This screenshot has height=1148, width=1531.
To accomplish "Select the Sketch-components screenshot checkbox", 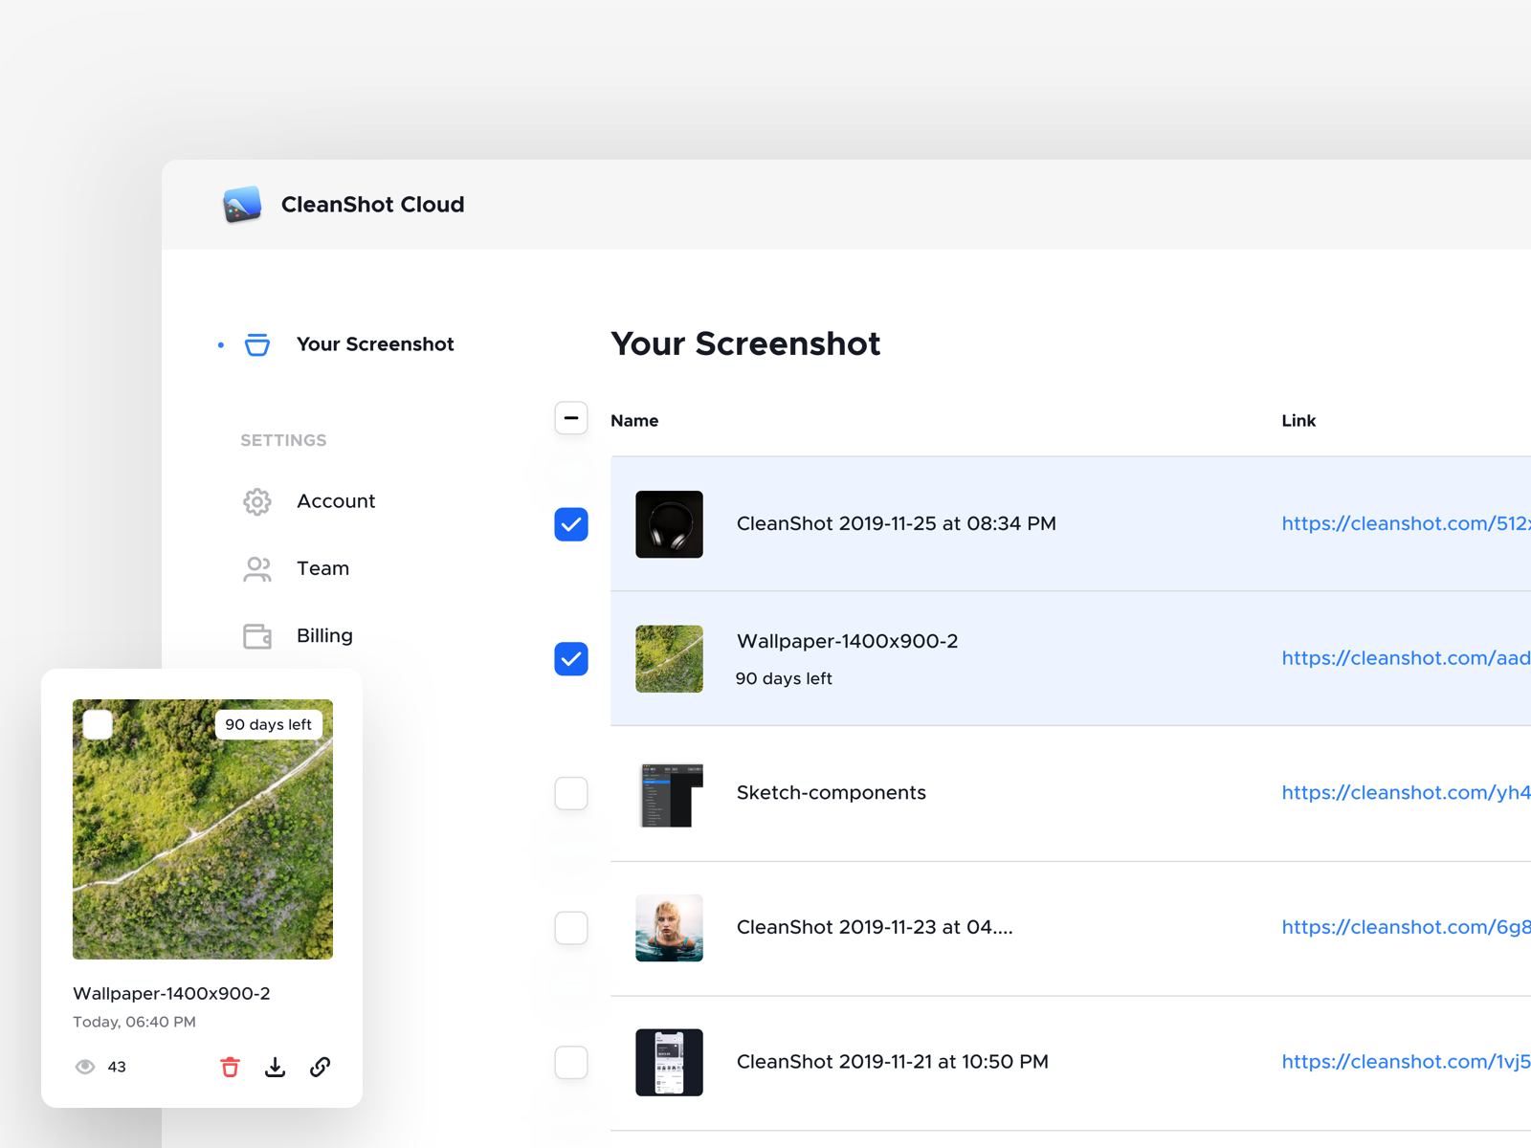I will tap(571, 793).
